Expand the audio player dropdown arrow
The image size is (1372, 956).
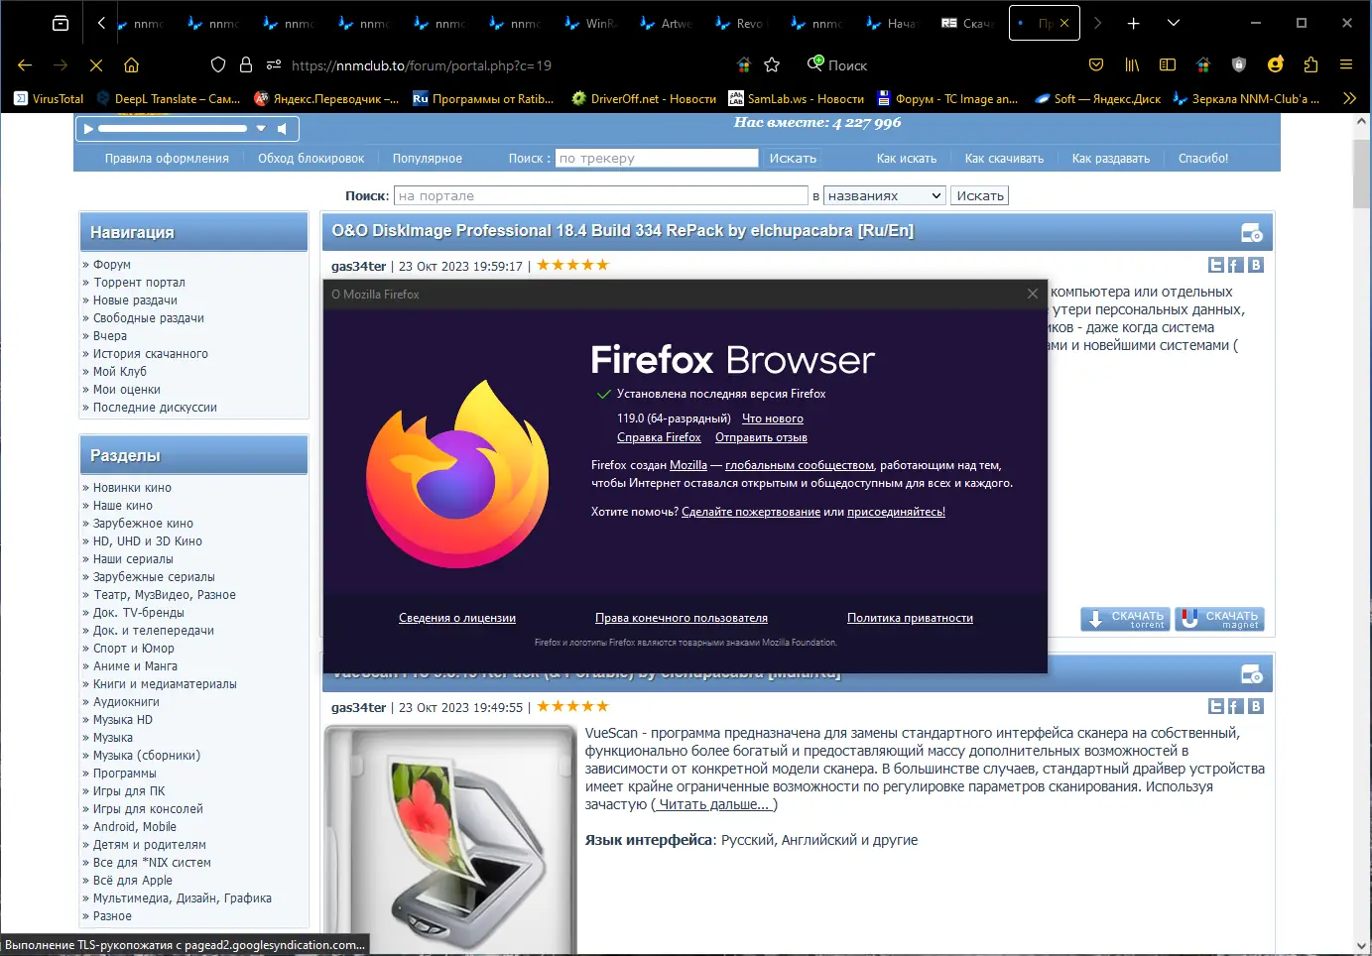point(261,129)
